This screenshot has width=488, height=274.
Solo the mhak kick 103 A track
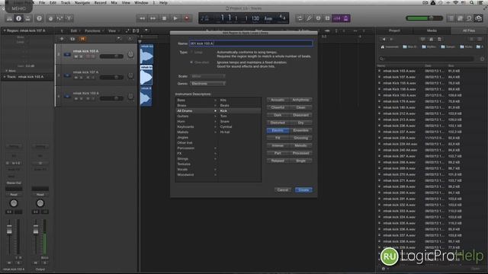tap(82, 56)
